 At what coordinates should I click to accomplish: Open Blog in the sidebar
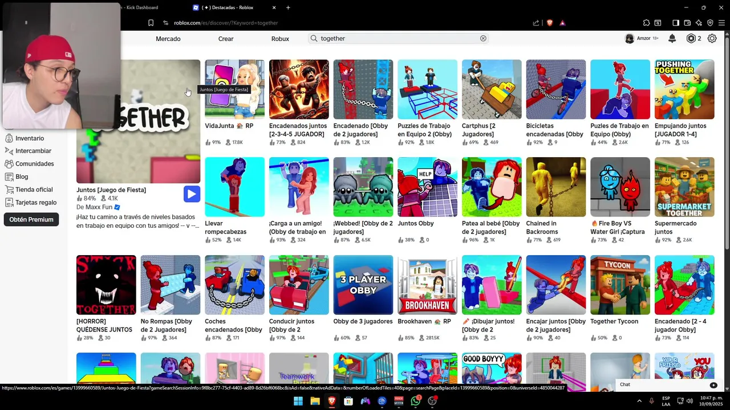click(22, 177)
